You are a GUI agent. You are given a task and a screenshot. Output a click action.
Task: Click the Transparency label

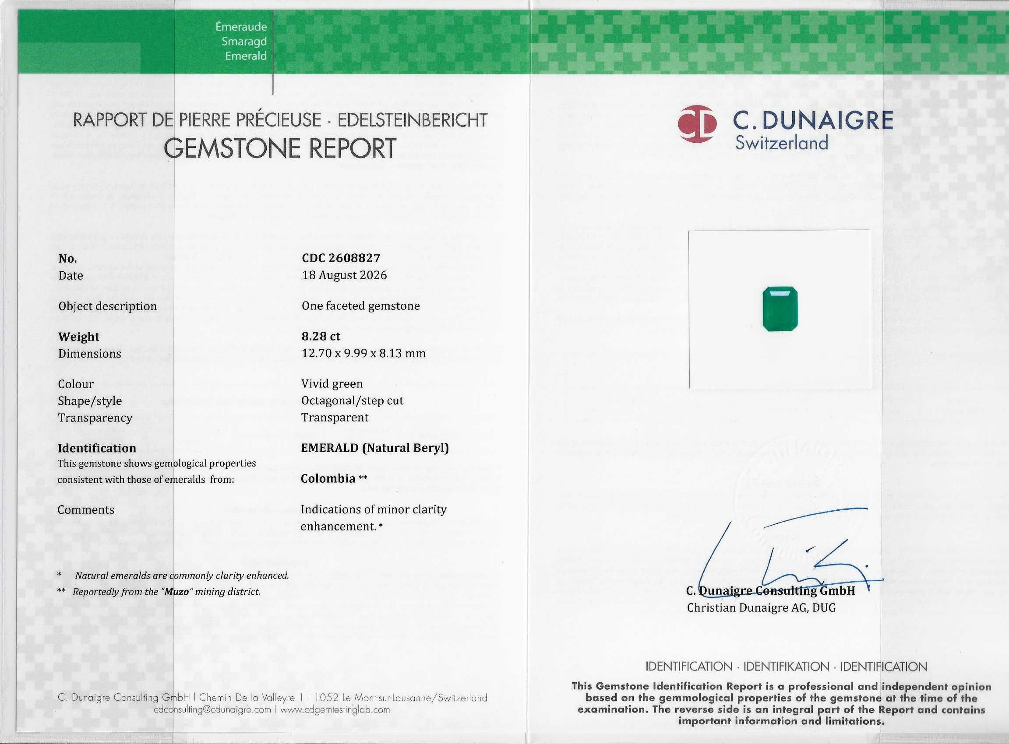pyautogui.click(x=95, y=418)
